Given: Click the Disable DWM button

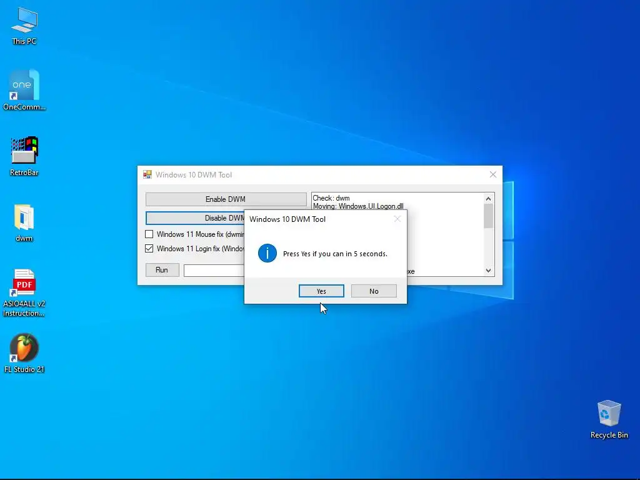Looking at the screenshot, I should (195, 218).
